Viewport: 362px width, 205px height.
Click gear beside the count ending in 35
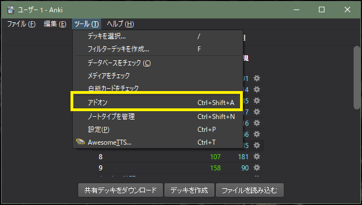coord(257,145)
